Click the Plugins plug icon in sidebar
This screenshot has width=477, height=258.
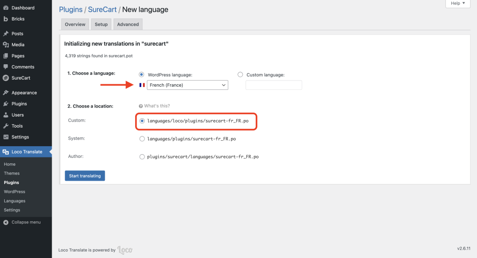point(6,104)
